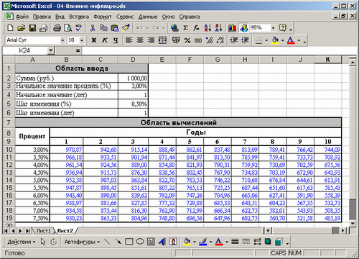
Task: Toggle align right
Action: click(x=151, y=40)
